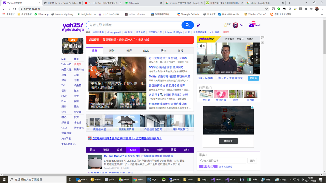This screenshot has width=326, height=183.
Task: Expand 更多影片 panel on Yahoo TV
Action: (256, 58)
